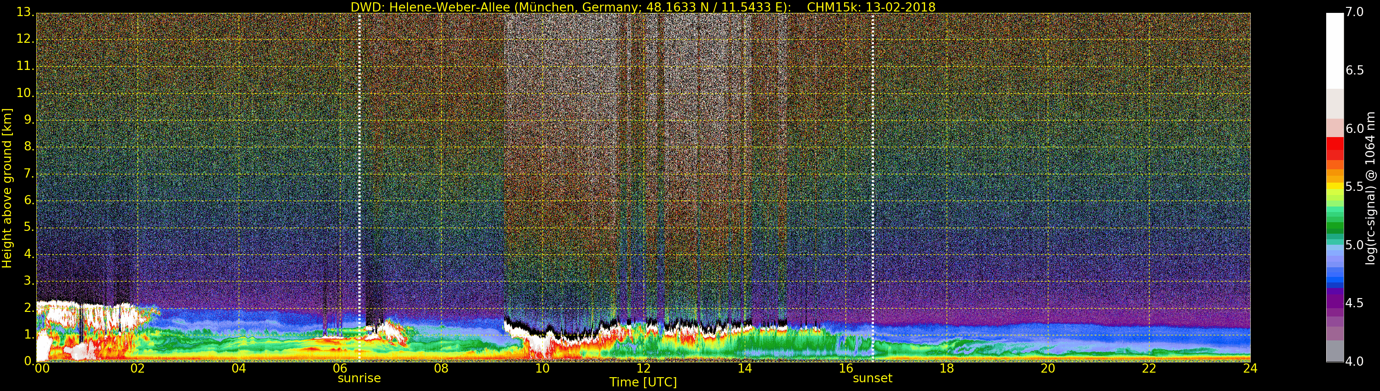Click colorbar tick value "7.0"

pyautogui.click(x=1354, y=12)
